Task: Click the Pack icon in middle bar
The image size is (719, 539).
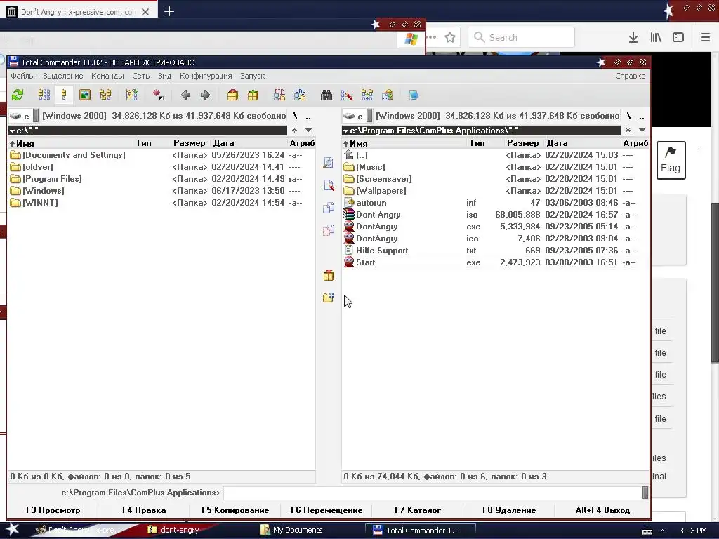Action: click(x=329, y=275)
